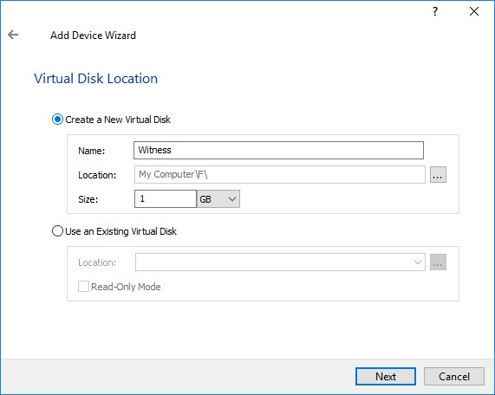
Task: Select the Virtual Disk Location heading
Action: tap(95, 79)
